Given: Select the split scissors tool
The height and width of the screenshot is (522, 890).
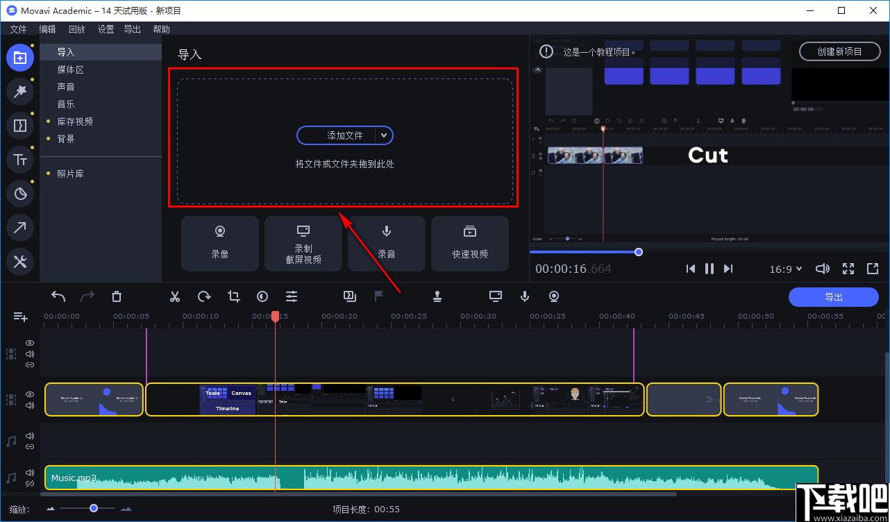Looking at the screenshot, I should 175,296.
